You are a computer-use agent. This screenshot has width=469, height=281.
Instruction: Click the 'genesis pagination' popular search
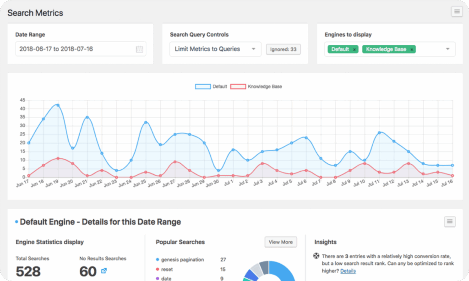[x=182, y=259]
